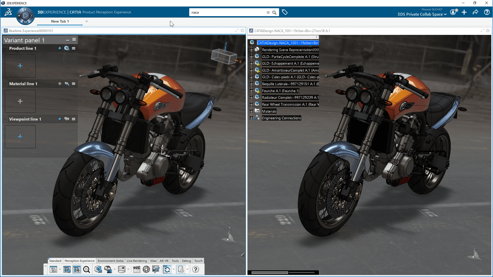Click the Add button in Product line 1

(59, 48)
